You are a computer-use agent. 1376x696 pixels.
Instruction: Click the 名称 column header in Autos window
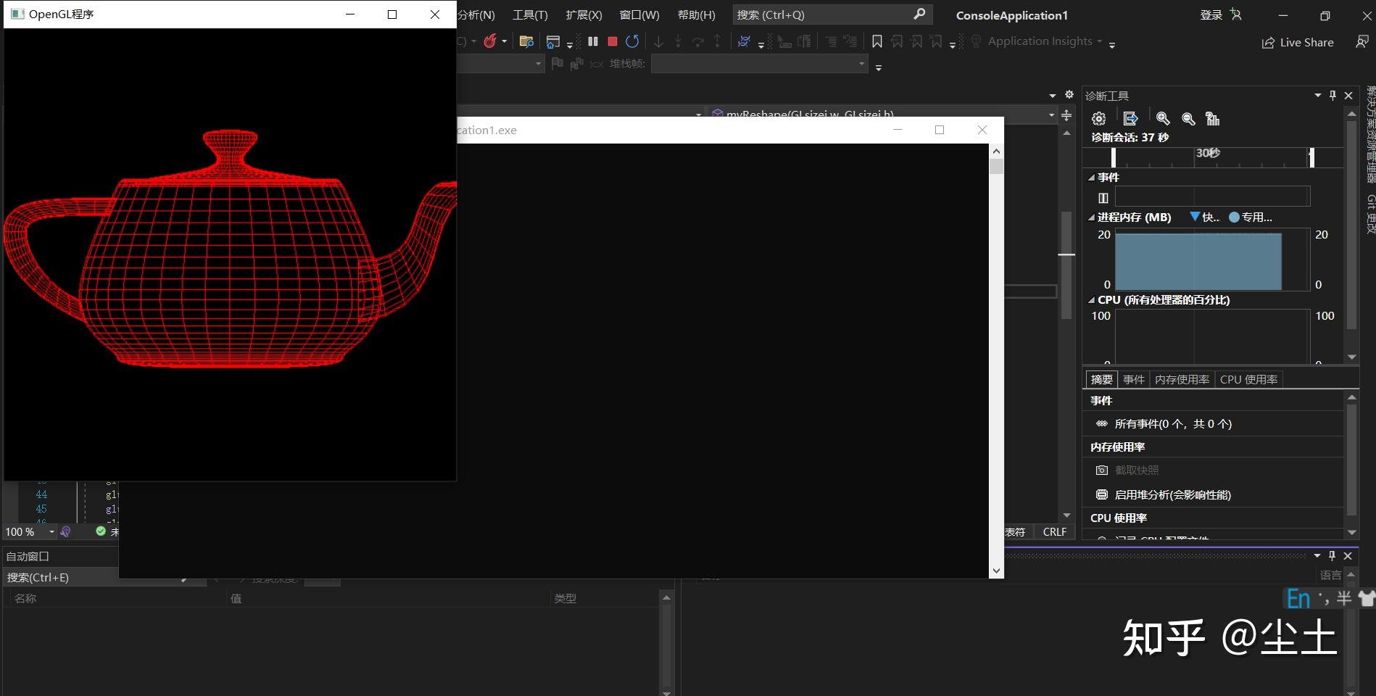pyautogui.click(x=25, y=598)
